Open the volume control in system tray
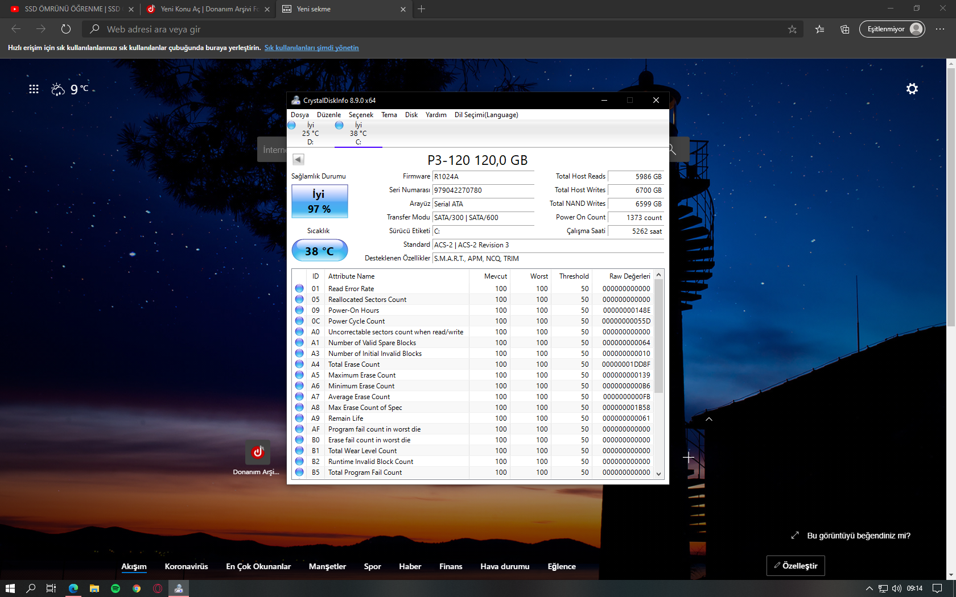This screenshot has width=956, height=597. pyautogui.click(x=897, y=588)
